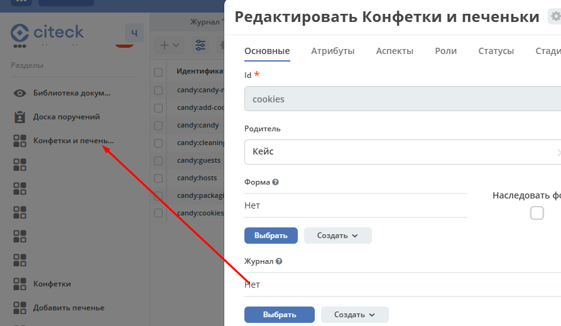Screen dimensions: 561x326
Task: Expand the Создать dropdown under Журнал
Action: tap(354, 315)
